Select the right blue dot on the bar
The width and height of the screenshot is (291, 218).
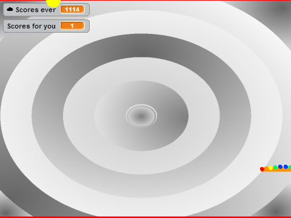286,167
